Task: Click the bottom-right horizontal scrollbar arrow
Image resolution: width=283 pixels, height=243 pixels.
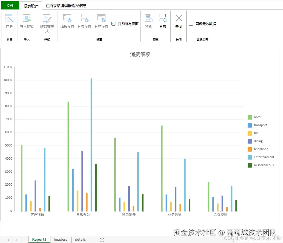Action: click(240, 240)
